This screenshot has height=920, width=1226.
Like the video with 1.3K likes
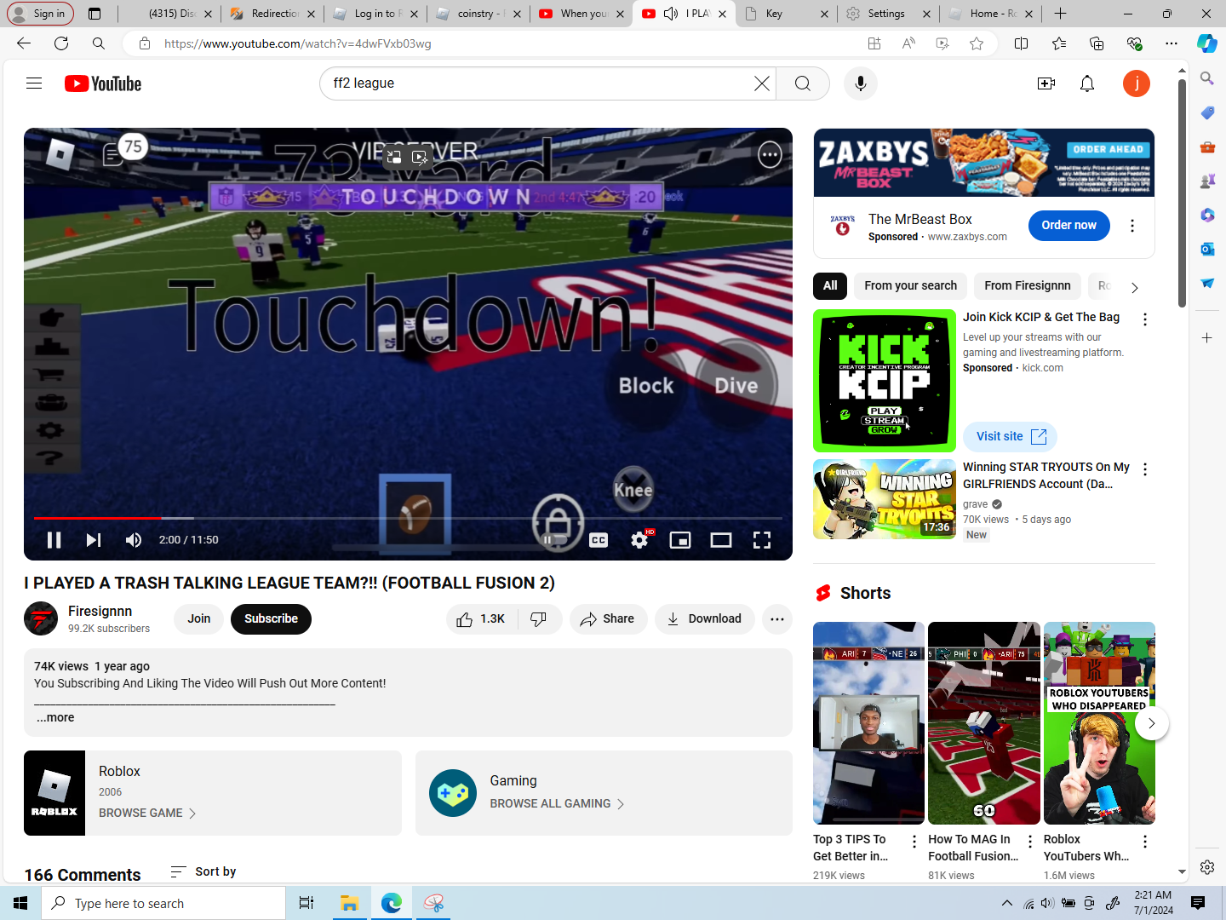pyautogui.click(x=482, y=619)
